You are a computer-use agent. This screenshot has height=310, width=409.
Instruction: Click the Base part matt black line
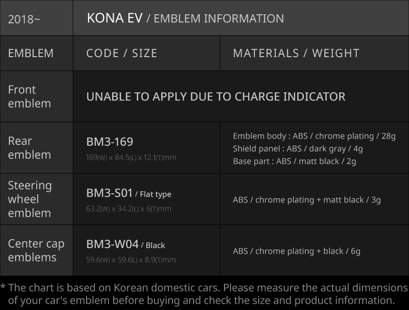[x=294, y=161]
